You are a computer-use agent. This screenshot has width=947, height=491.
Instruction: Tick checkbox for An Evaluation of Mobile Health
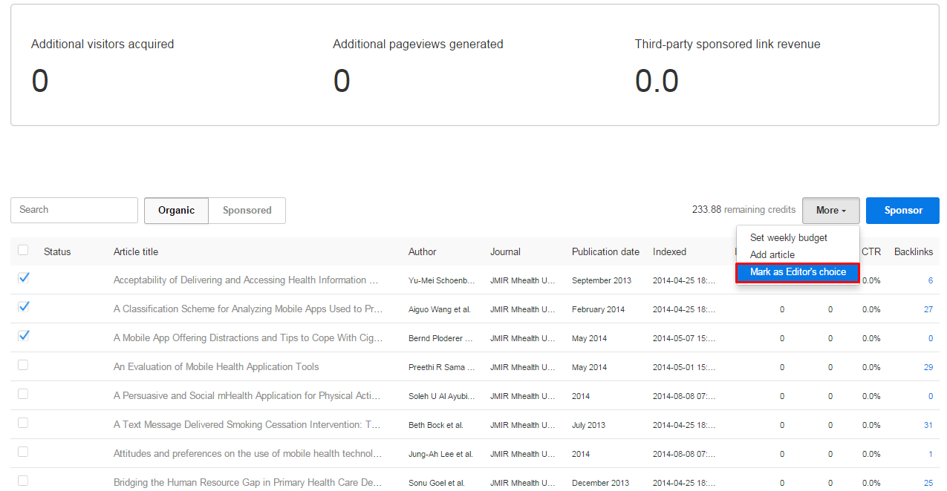point(23,365)
